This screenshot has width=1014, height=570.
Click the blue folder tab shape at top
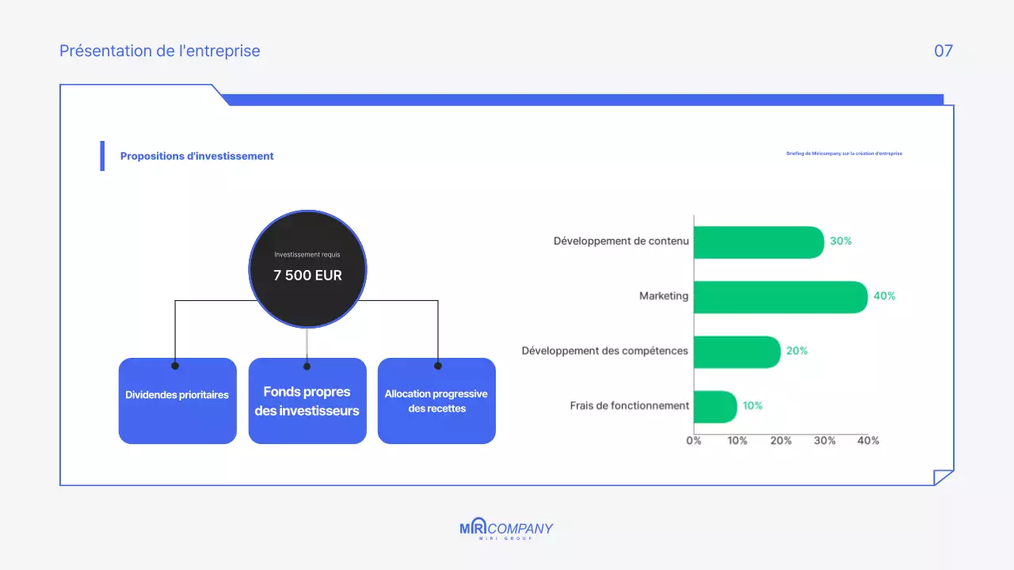coord(555,98)
